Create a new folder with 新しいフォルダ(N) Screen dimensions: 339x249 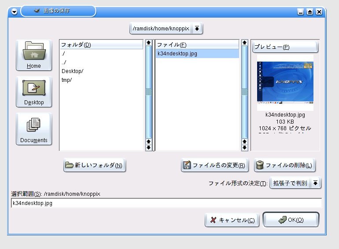pos(95,165)
